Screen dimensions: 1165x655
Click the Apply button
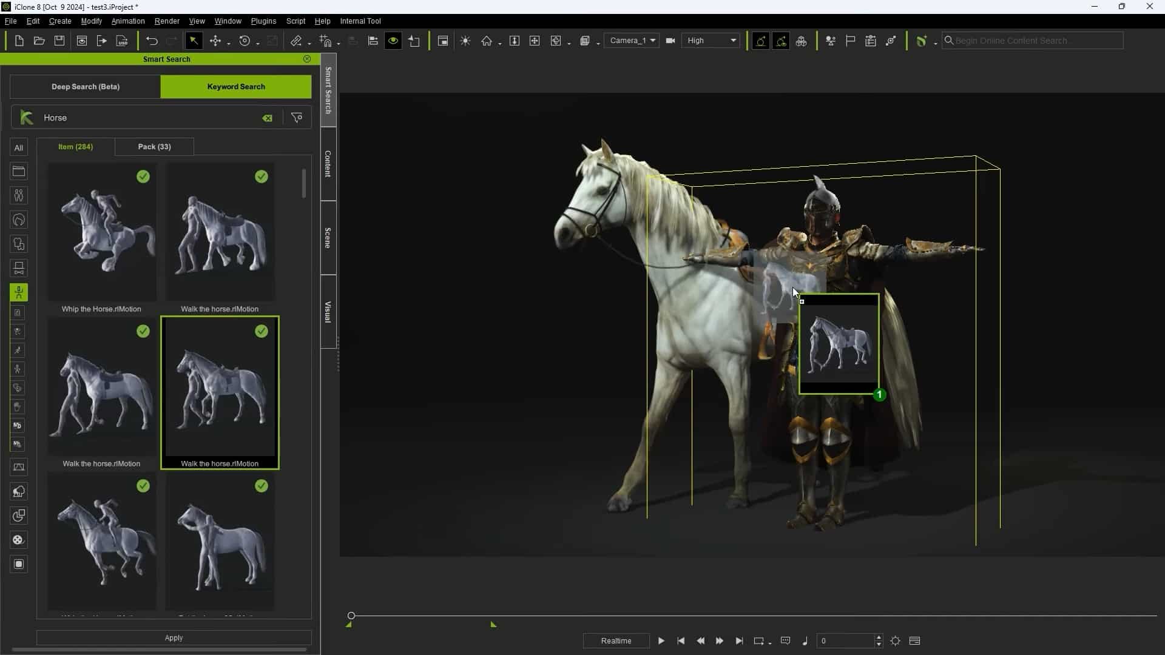coord(173,637)
